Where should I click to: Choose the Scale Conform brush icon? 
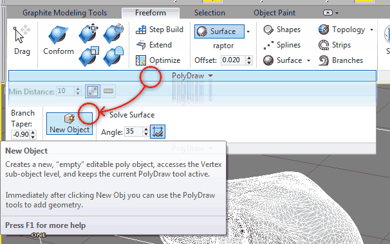[x=89, y=56]
